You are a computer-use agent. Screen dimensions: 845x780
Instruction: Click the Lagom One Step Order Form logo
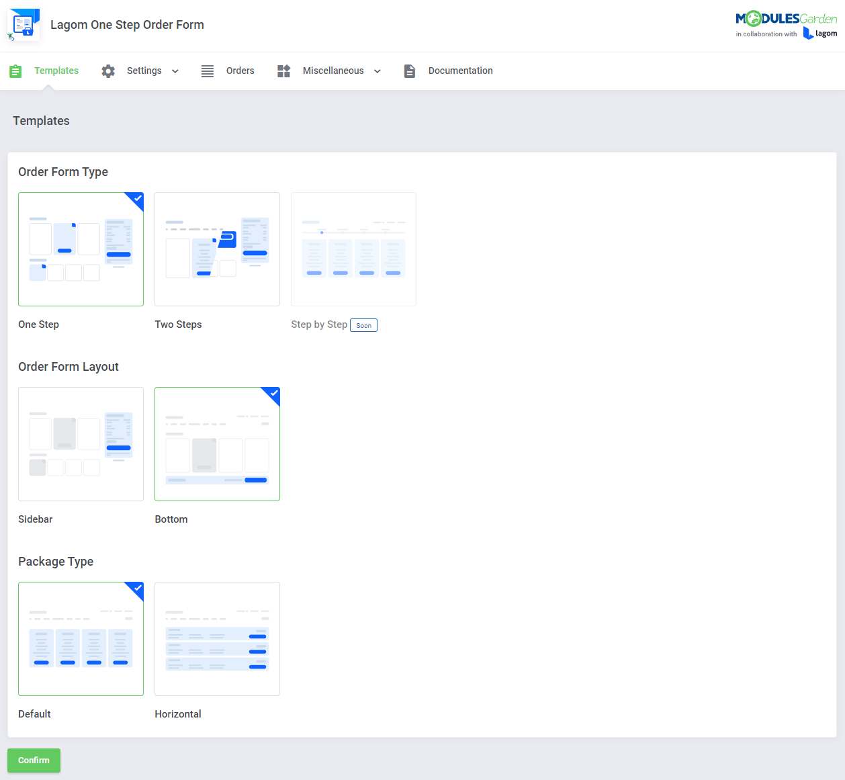tap(23, 25)
